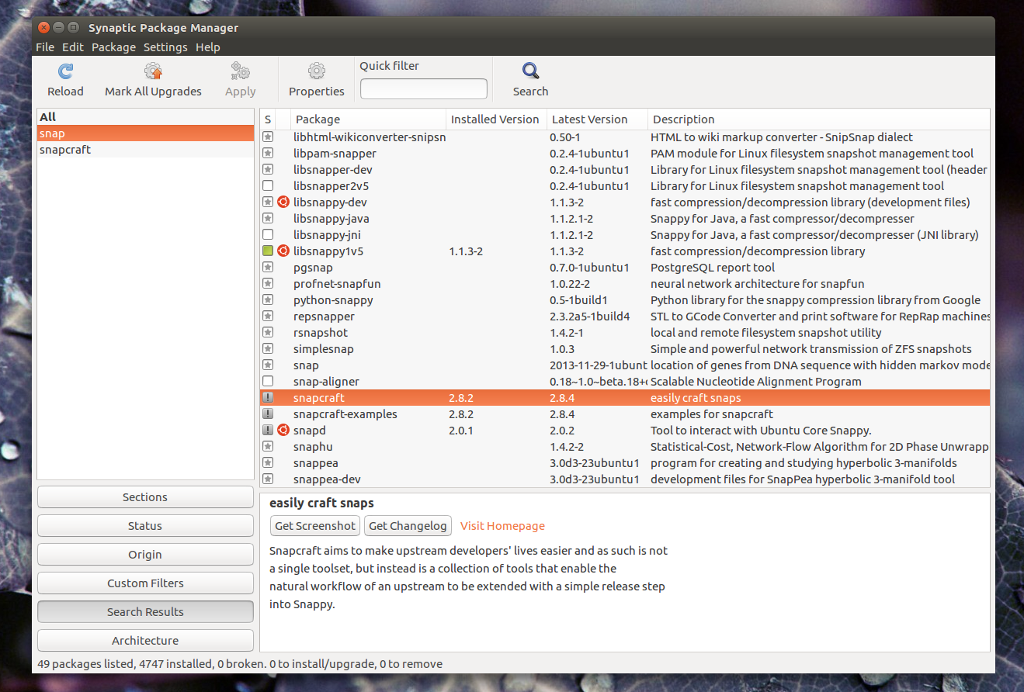This screenshot has height=692, width=1024.
Task: Click Ubuntu supported icon for libsnappy1v5
Action: tap(283, 251)
